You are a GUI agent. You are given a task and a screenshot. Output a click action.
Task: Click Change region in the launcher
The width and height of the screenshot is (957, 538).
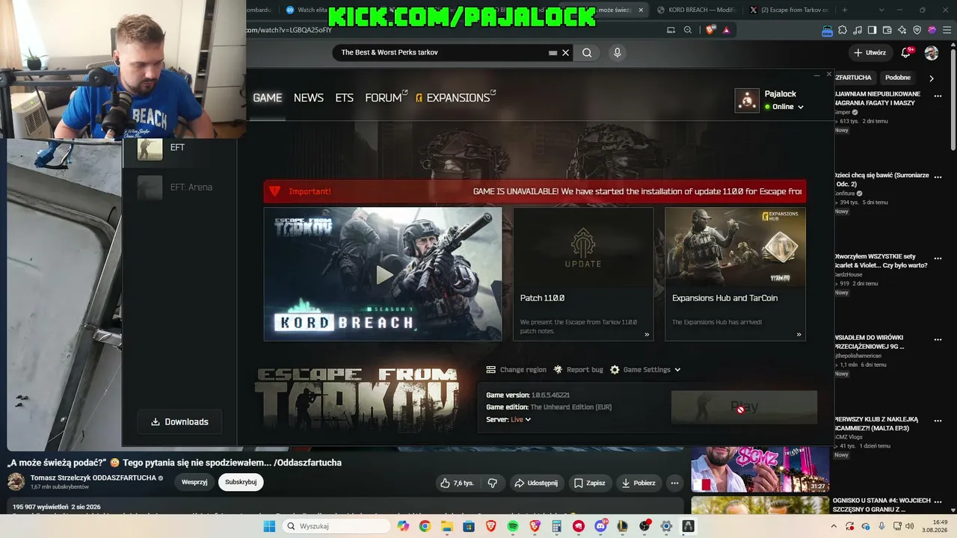pyautogui.click(x=517, y=370)
